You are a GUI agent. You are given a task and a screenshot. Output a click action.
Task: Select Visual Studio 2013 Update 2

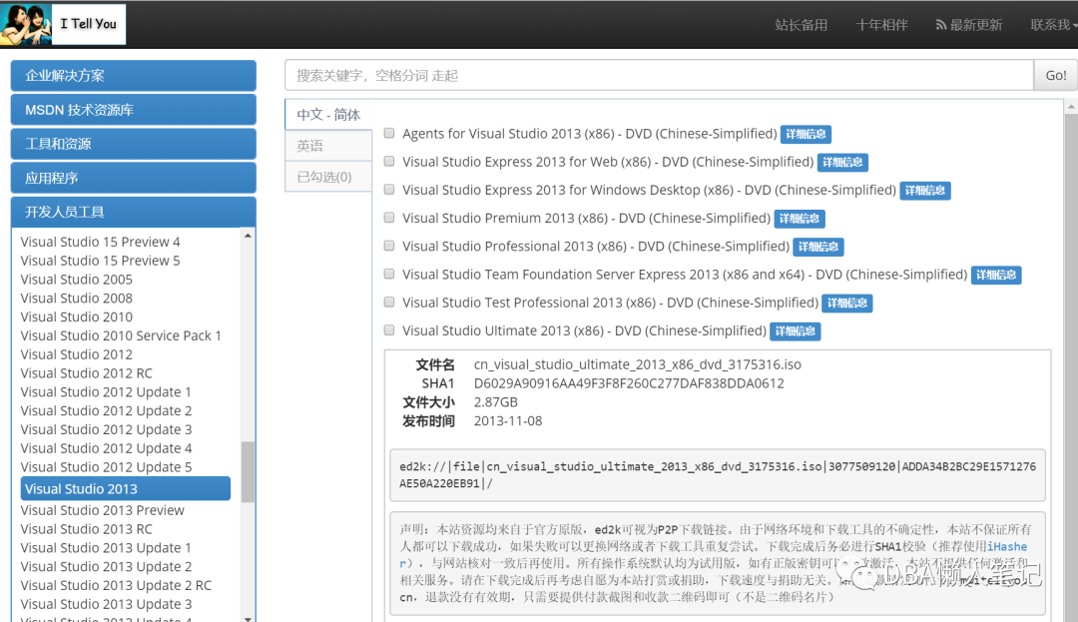click(x=106, y=567)
